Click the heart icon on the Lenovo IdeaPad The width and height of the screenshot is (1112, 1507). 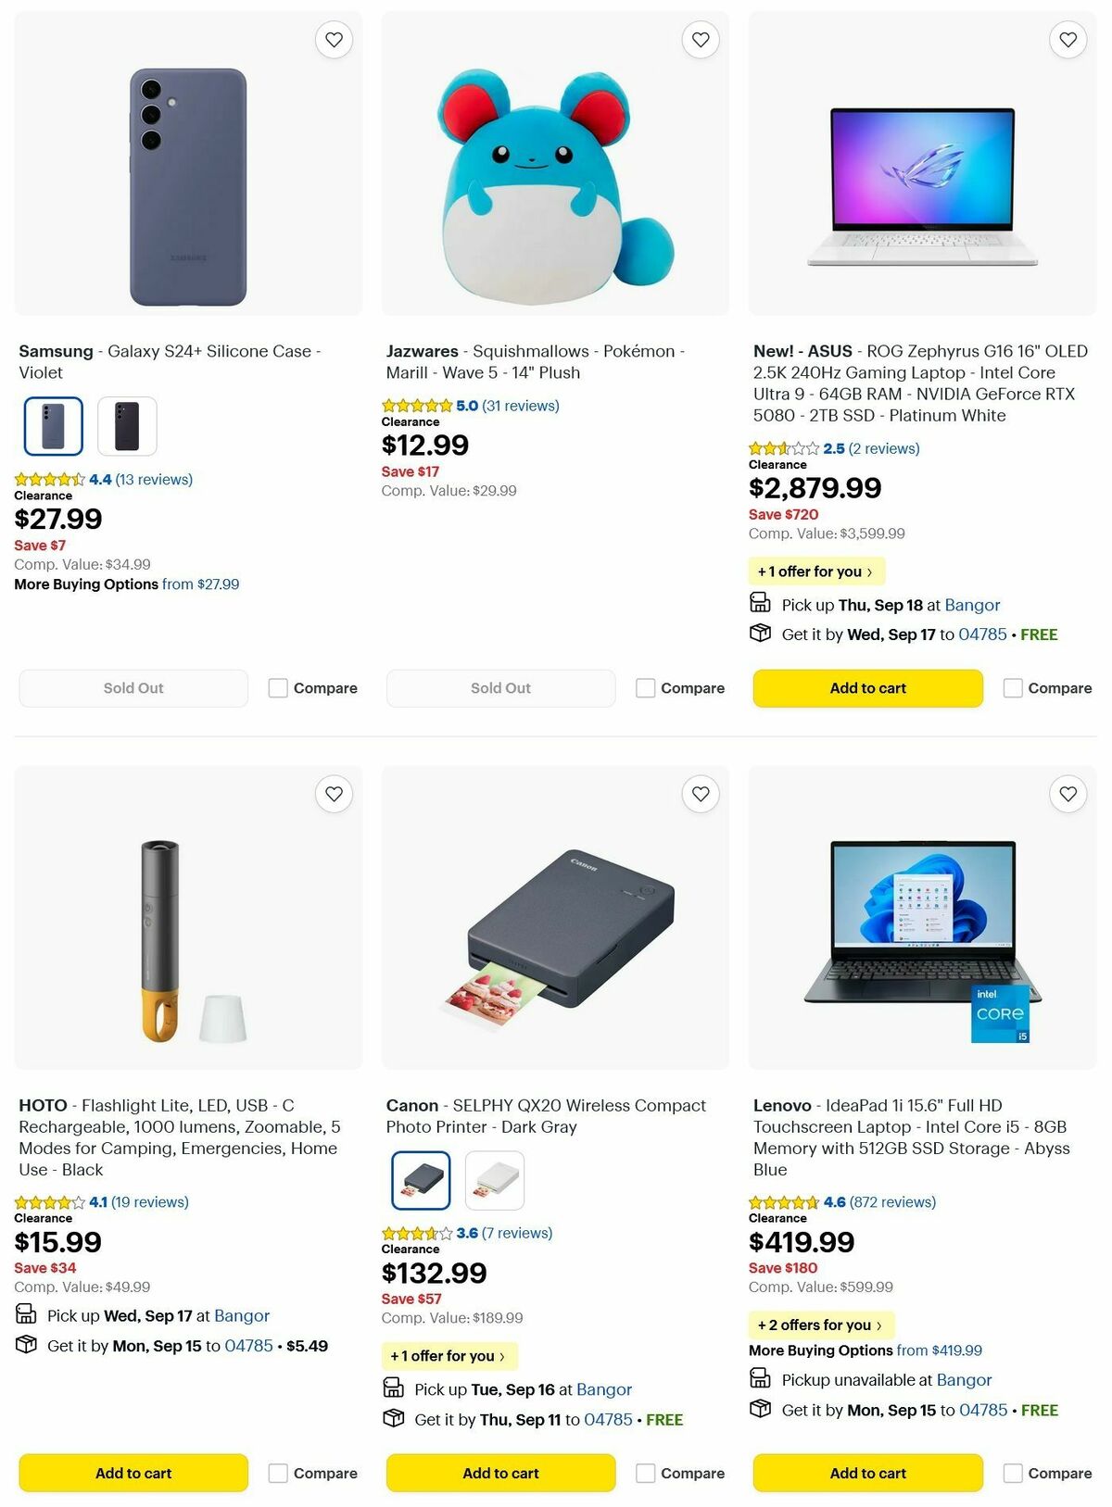(x=1068, y=794)
